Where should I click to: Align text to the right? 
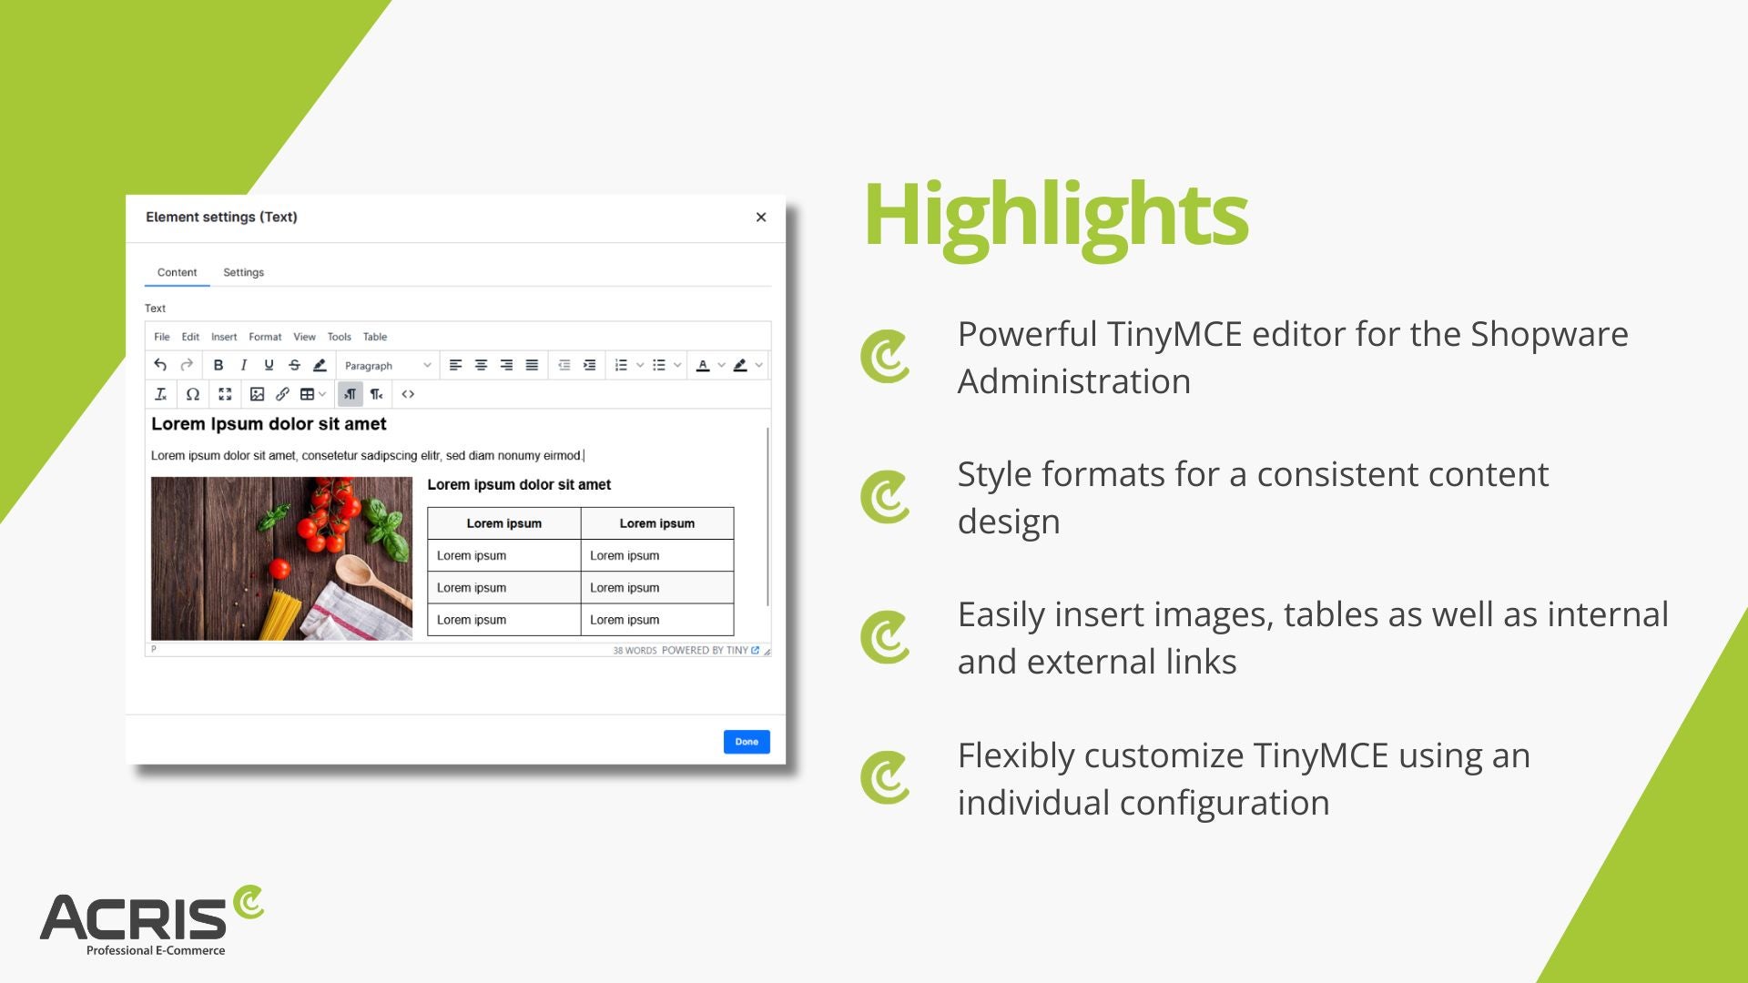point(506,365)
